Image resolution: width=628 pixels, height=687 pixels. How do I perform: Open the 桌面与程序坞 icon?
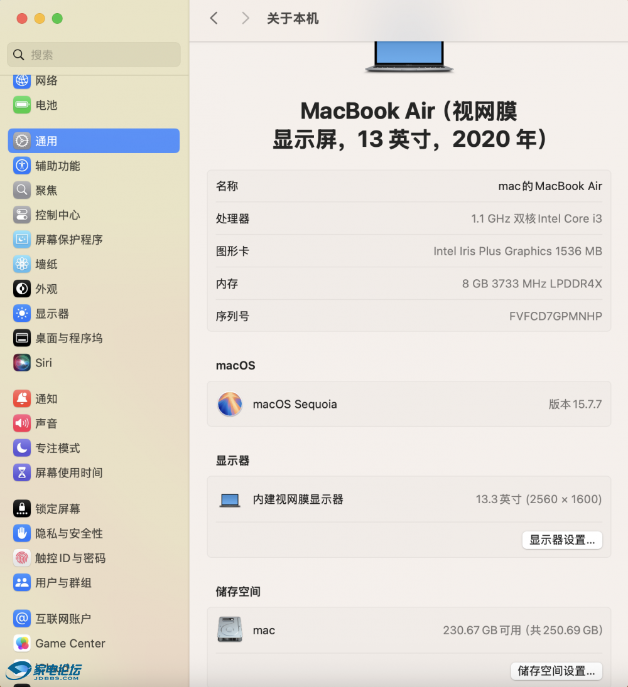(x=22, y=338)
